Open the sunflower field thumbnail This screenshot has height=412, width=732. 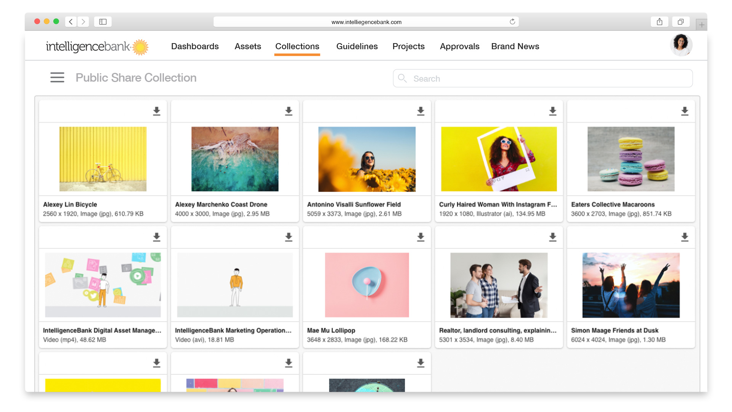click(367, 159)
